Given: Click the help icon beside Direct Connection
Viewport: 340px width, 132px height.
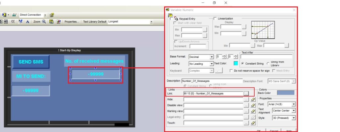Looking at the screenshot, I should click(51, 15).
